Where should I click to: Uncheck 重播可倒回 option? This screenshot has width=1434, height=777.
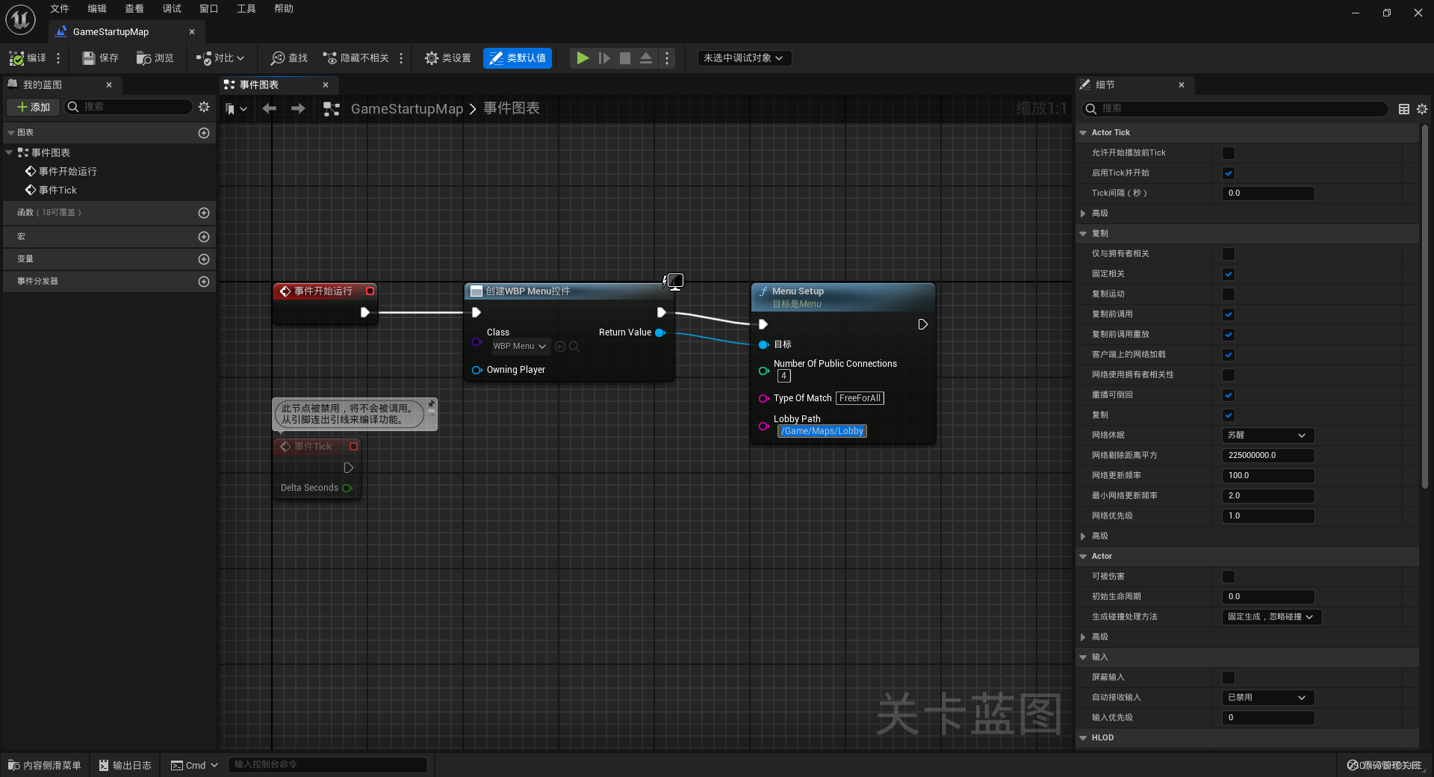pos(1229,395)
